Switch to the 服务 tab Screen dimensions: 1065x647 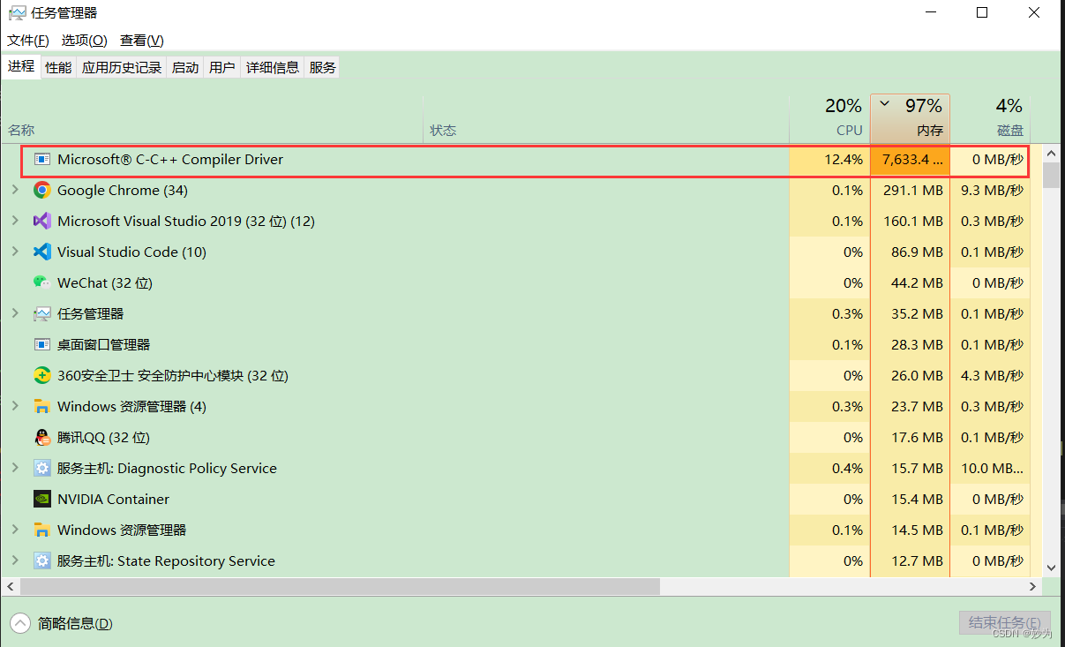[323, 67]
